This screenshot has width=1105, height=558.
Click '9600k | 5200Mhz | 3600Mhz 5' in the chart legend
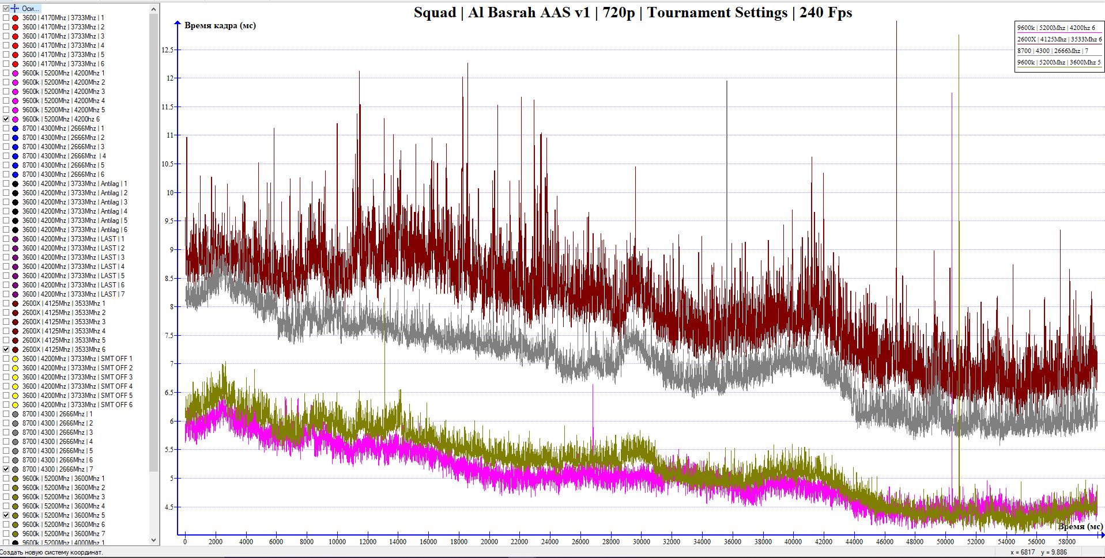click(1059, 62)
